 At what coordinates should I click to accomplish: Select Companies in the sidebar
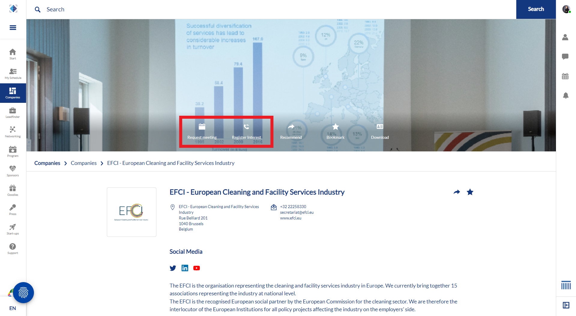coord(13,93)
